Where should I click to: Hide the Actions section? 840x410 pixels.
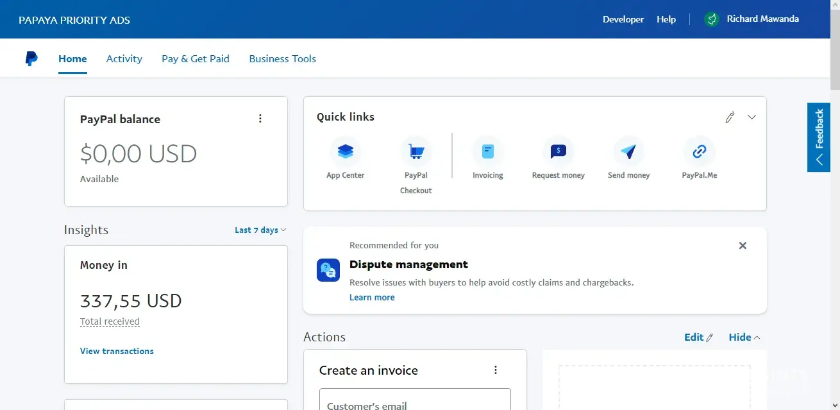pos(744,337)
